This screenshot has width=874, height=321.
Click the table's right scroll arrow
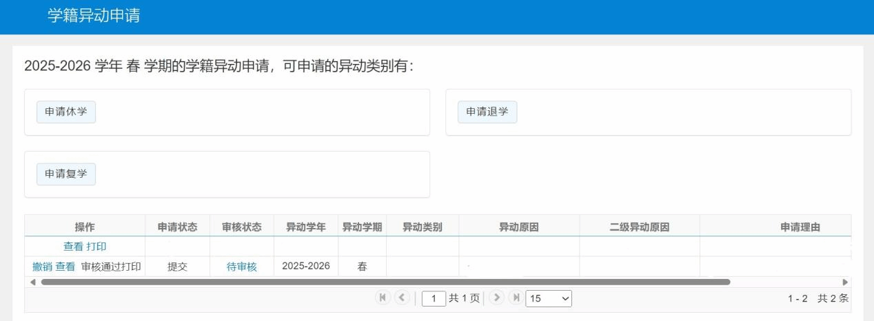pos(846,282)
